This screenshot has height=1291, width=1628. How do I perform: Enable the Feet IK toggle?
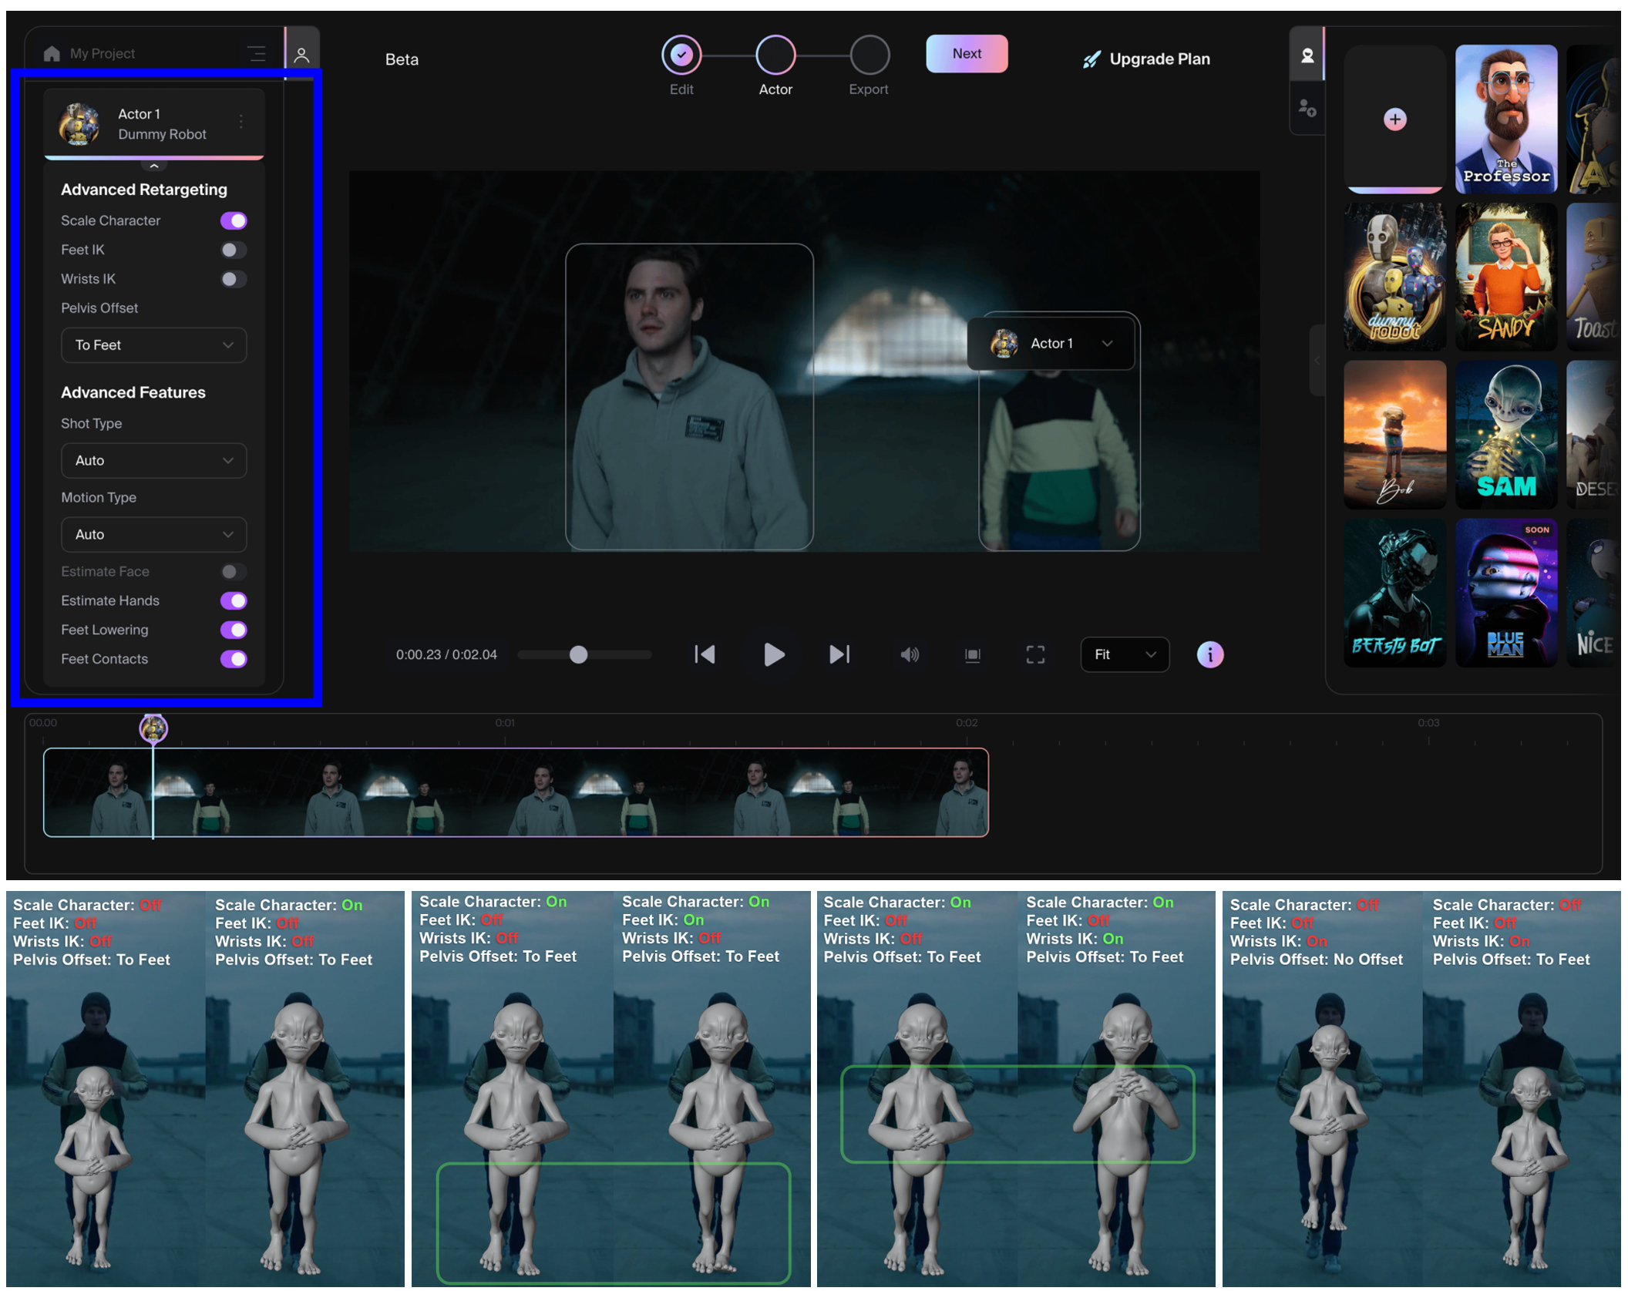click(x=234, y=250)
